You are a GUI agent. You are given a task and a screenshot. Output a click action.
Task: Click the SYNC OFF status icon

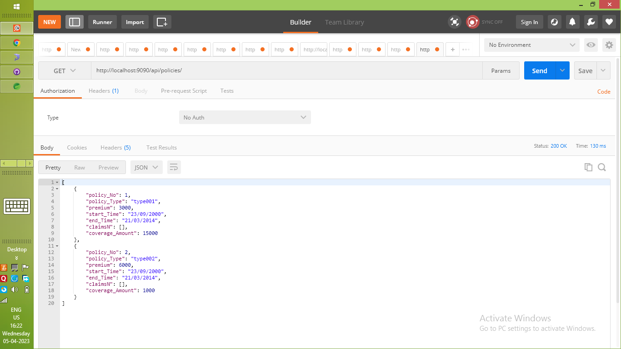point(473,22)
